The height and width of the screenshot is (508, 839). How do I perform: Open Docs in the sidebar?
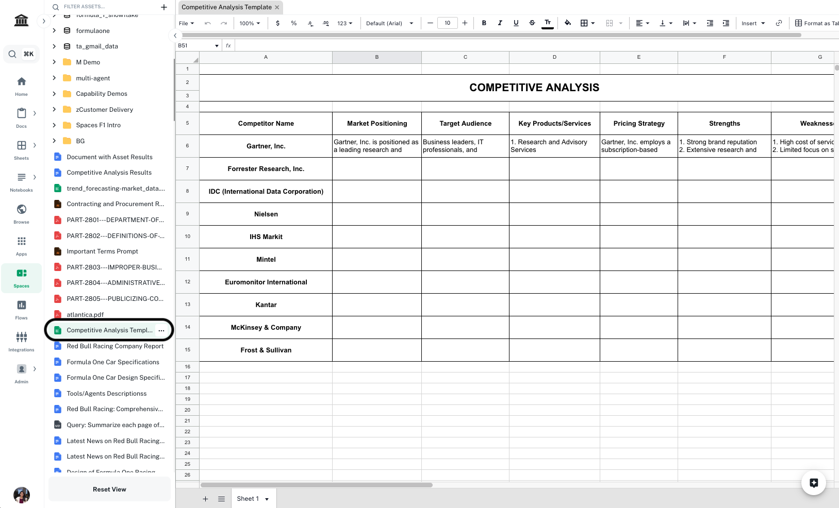(21, 118)
